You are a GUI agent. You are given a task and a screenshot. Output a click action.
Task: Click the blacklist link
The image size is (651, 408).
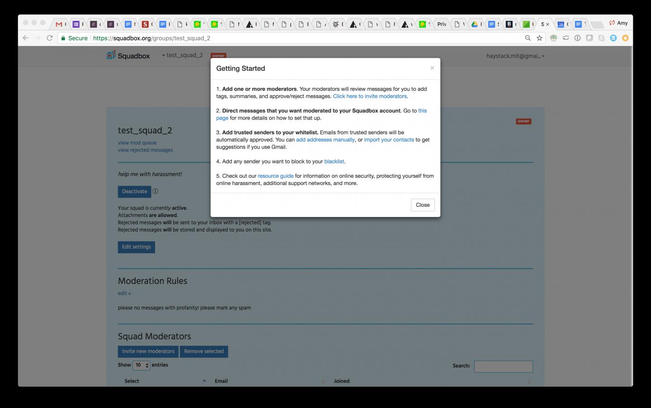(x=334, y=162)
